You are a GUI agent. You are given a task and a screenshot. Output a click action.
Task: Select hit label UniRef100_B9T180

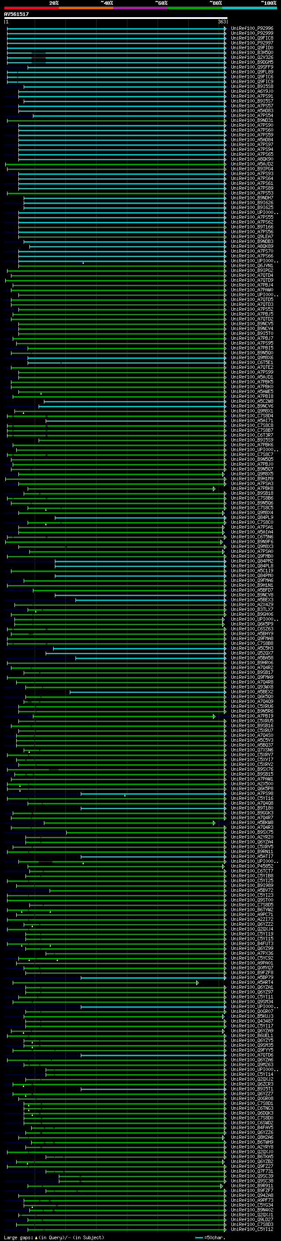pos(252,808)
